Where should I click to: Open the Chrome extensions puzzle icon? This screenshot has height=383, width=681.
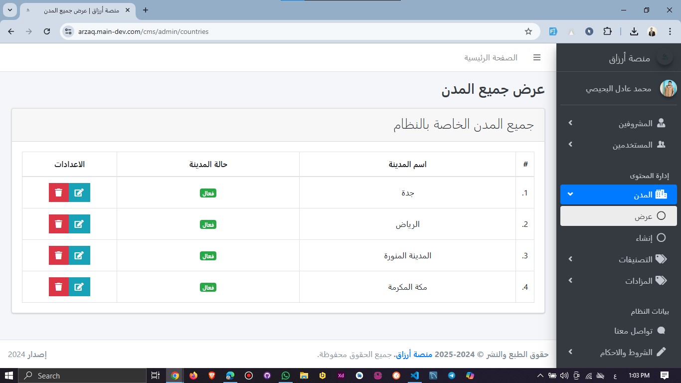(607, 31)
